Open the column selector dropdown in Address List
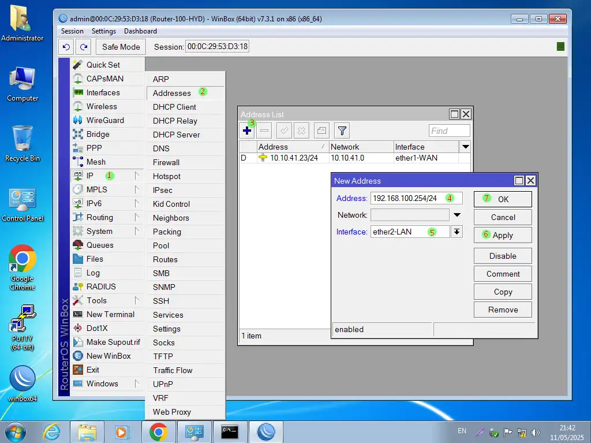591x443 pixels. click(x=465, y=147)
